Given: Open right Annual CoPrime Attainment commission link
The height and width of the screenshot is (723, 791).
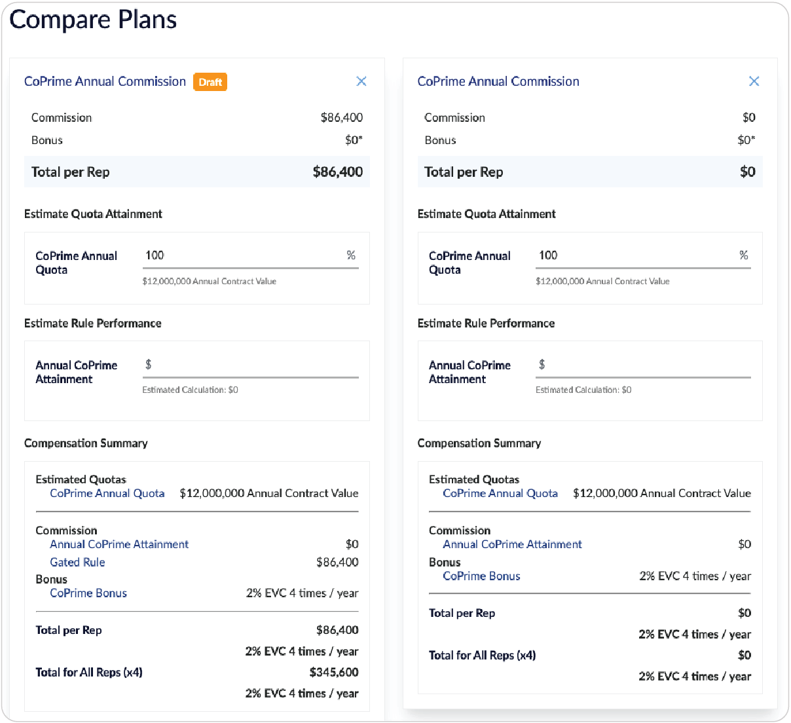Looking at the screenshot, I should click(x=512, y=544).
